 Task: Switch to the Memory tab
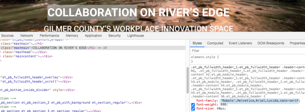pos(72,35)
